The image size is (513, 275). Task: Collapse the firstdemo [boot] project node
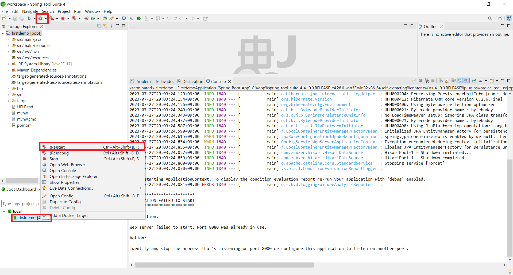(3, 33)
